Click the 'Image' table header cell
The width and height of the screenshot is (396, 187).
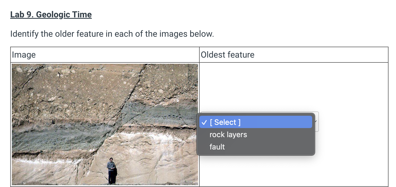click(x=24, y=55)
